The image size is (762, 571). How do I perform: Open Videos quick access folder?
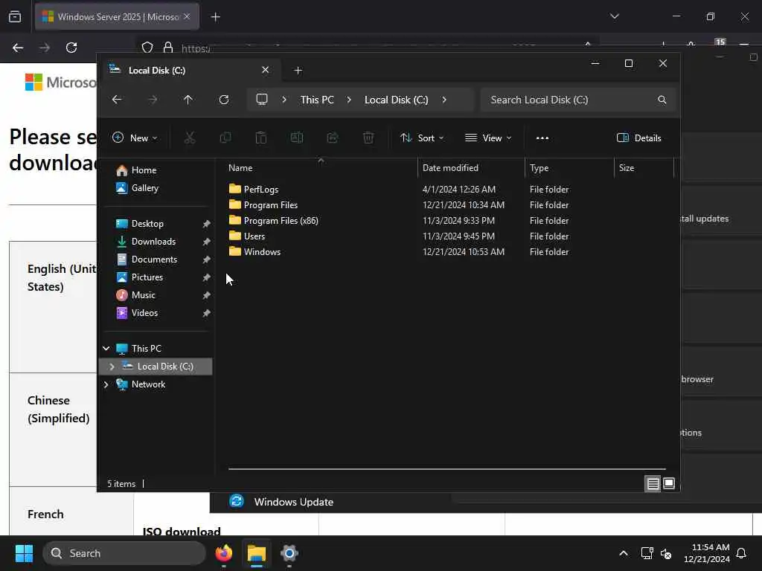click(144, 313)
